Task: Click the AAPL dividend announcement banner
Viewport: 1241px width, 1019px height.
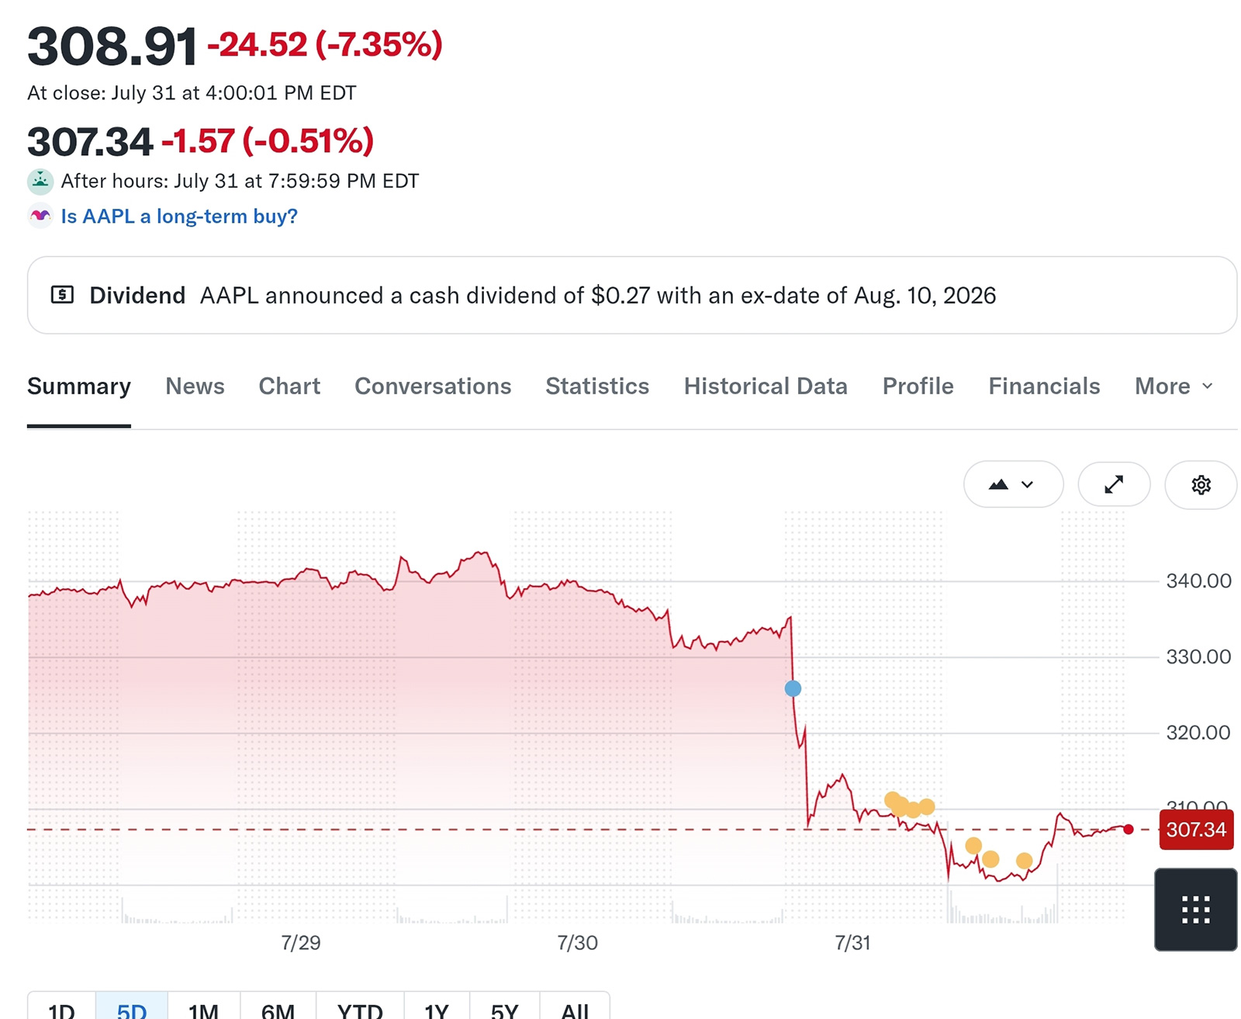Action: pos(632,296)
